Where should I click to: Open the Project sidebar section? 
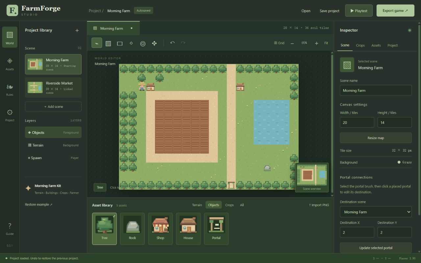click(x=10, y=115)
